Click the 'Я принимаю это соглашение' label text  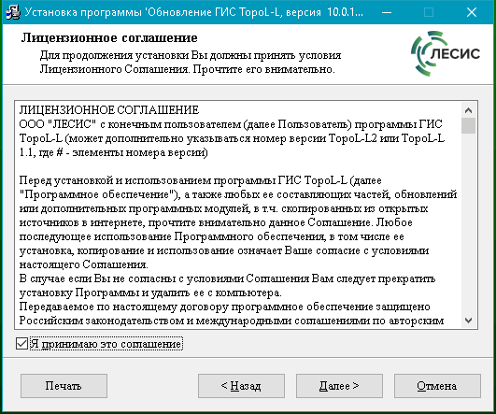click(x=106, y=344)
